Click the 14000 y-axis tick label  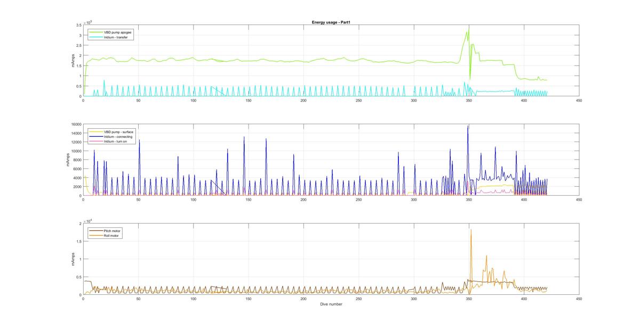tap(75, 133)
